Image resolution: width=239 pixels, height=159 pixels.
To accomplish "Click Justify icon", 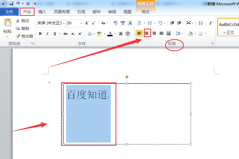I will pyautogui.click(x=161, y=33).
